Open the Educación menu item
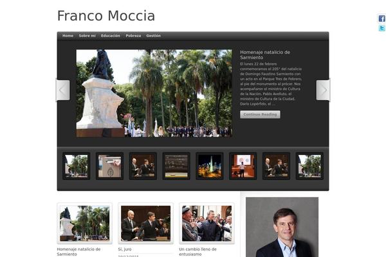This screenshot has width=386, height=257. coord(111,36)
